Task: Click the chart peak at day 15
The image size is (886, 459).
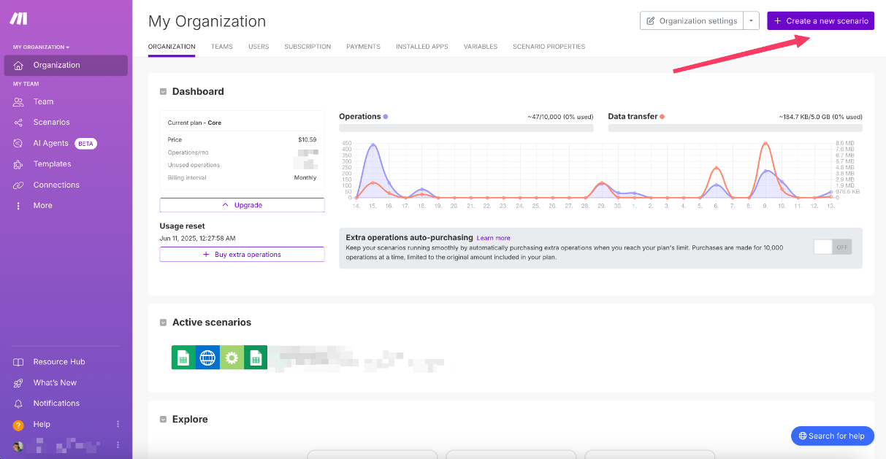Action: [x=373, y=144]
